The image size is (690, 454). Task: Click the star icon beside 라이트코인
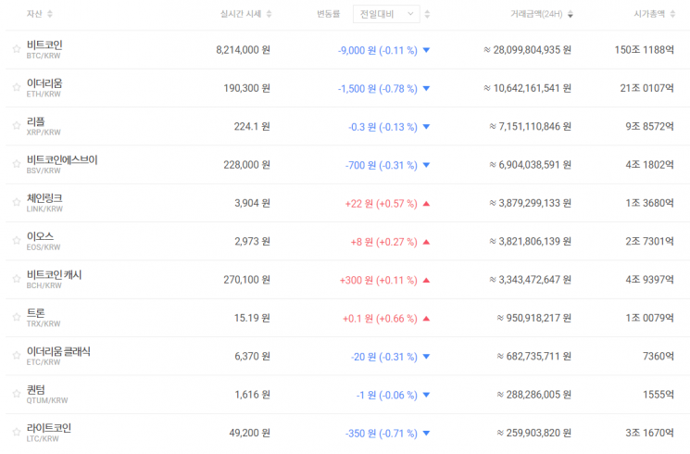coord(17,432)
